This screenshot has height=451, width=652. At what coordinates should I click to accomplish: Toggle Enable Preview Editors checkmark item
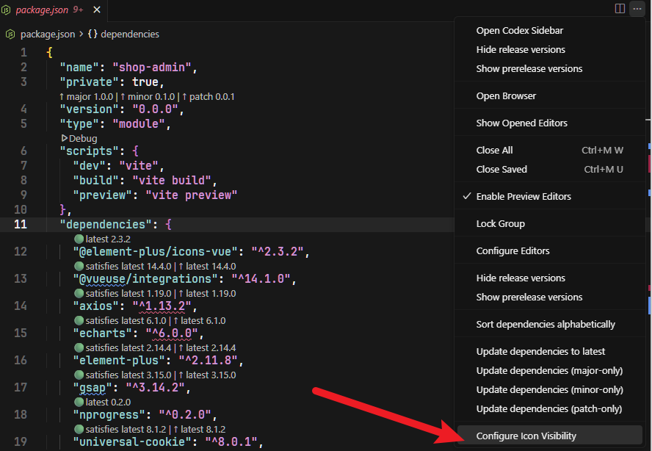coord(549,196)
